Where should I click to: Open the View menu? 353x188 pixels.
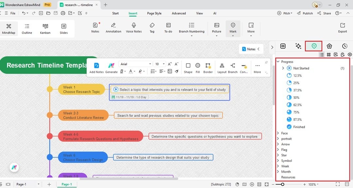click(x=199, y=13)
